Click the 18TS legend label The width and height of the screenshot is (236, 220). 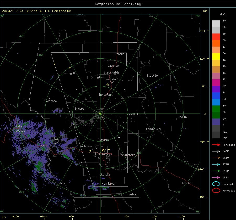click(226, 178)
